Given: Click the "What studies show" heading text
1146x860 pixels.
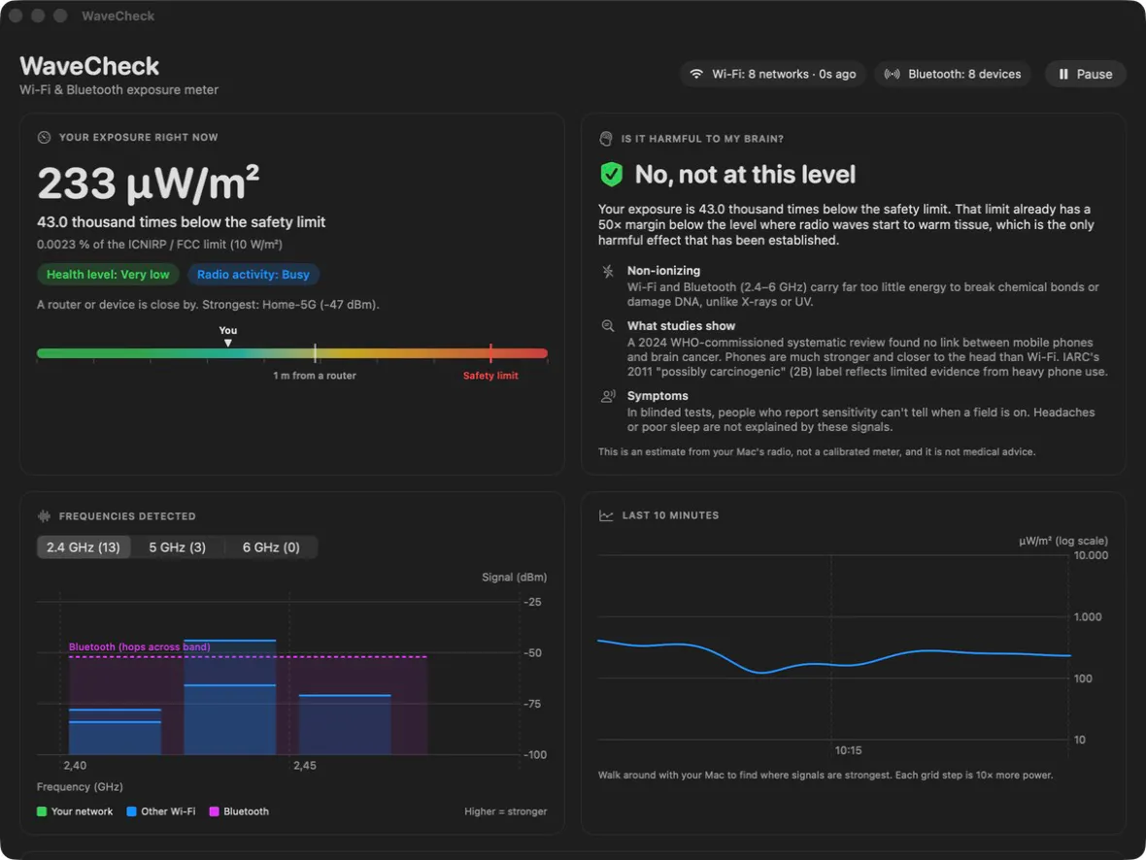Looking at the screenshot, I should pyautogui.click(x=681, y=326).
